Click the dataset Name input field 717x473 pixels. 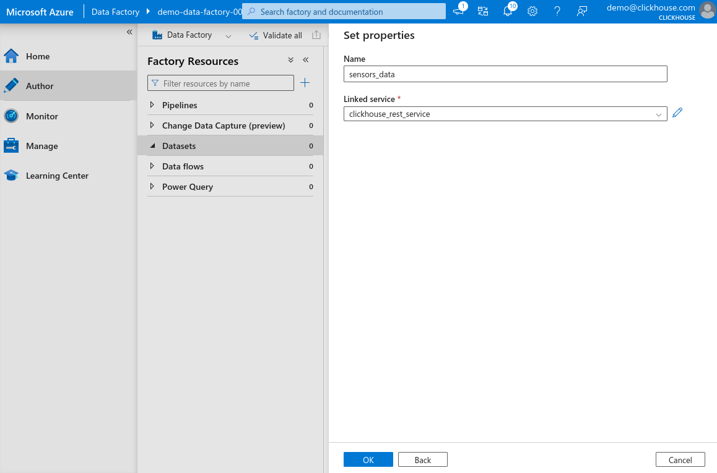505,74
